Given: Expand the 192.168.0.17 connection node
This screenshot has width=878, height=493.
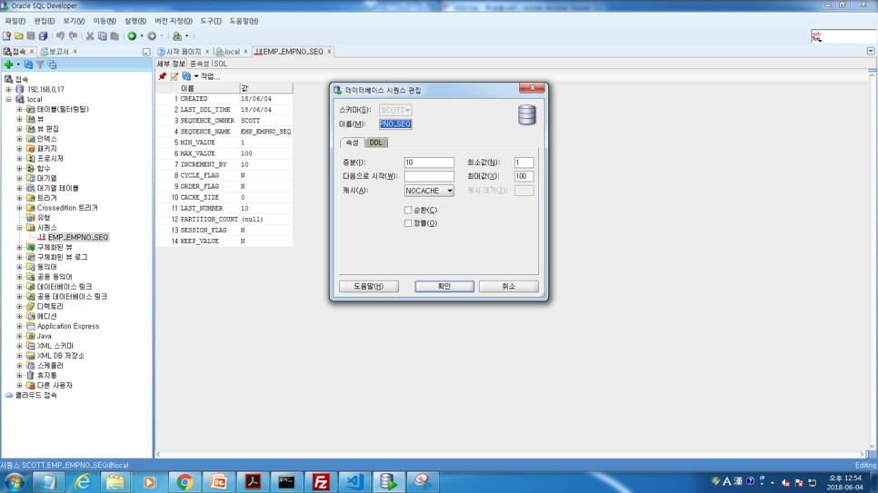Looking at the screenshot, I should pyautogui.click(x=8, y=89).
